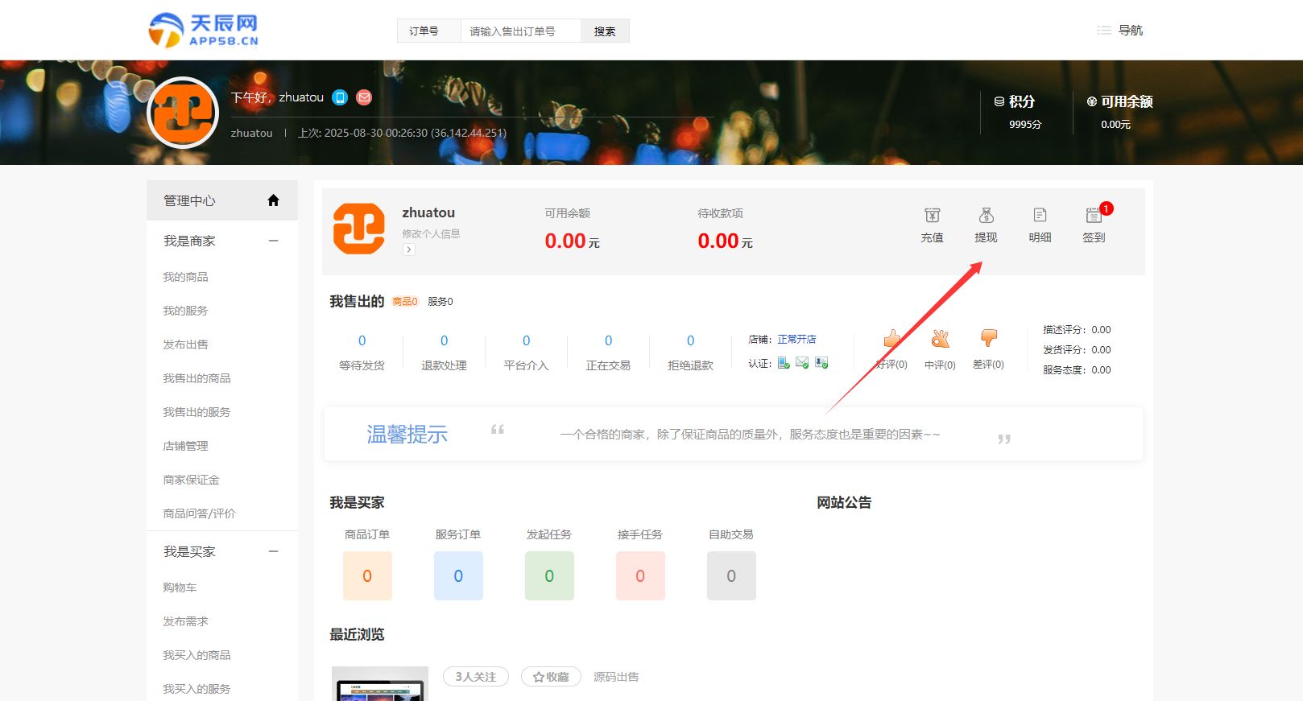The image size is (1303, 701).
Task: Click the 签到 check-in calendar icon
Action: click(1094, 216)
